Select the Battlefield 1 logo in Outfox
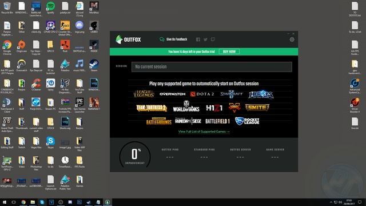366x206 pixels. click(217, 121)
